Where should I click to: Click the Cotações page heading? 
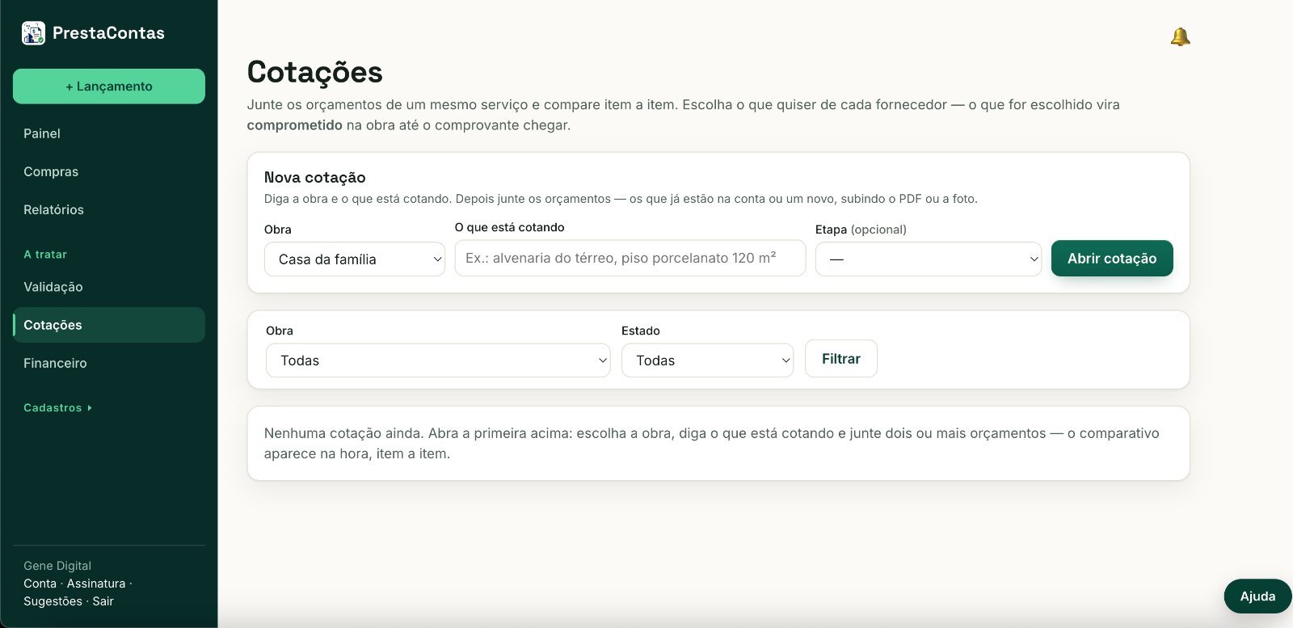314,72
